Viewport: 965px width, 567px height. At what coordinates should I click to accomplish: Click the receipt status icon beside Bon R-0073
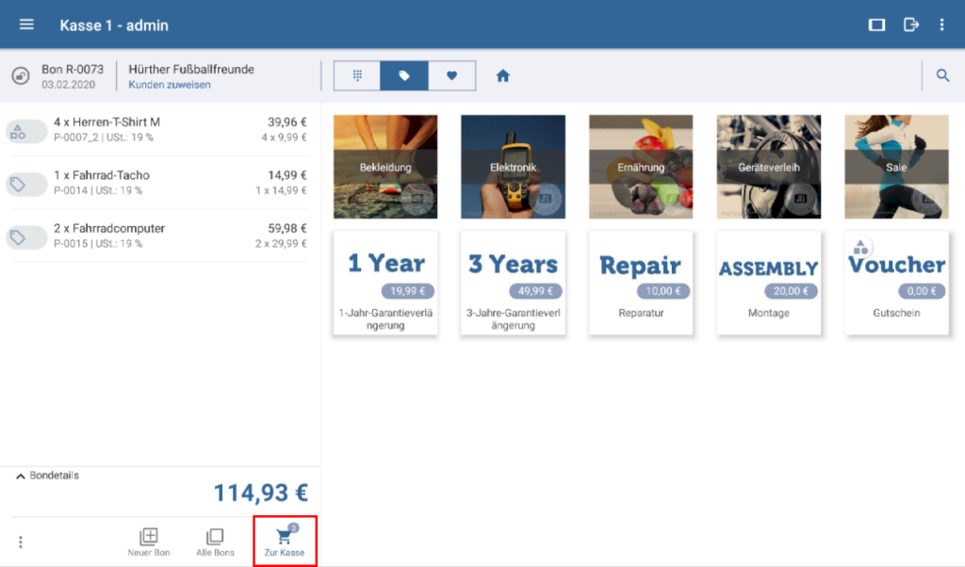20,76
